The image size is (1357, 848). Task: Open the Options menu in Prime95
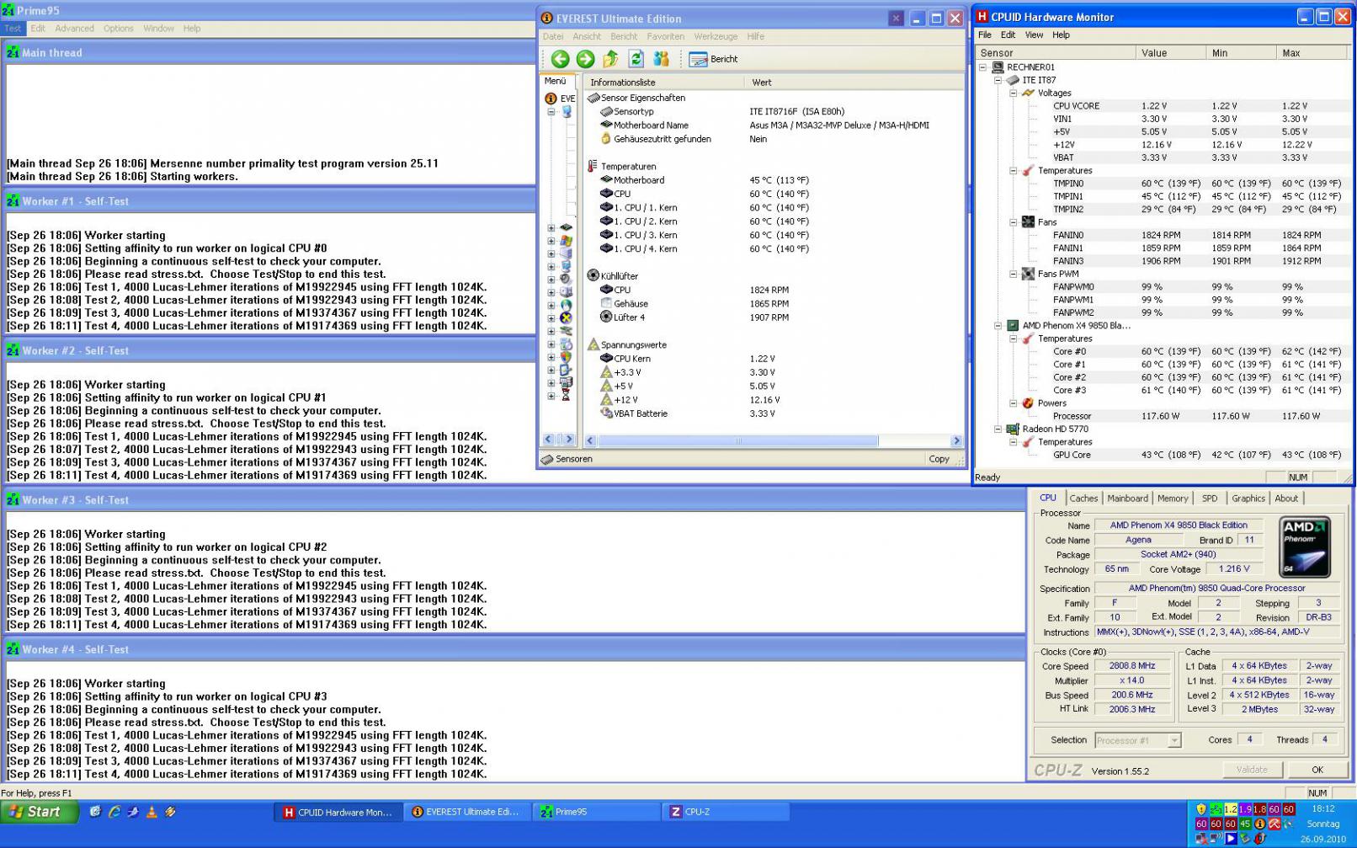coord(119,29)
